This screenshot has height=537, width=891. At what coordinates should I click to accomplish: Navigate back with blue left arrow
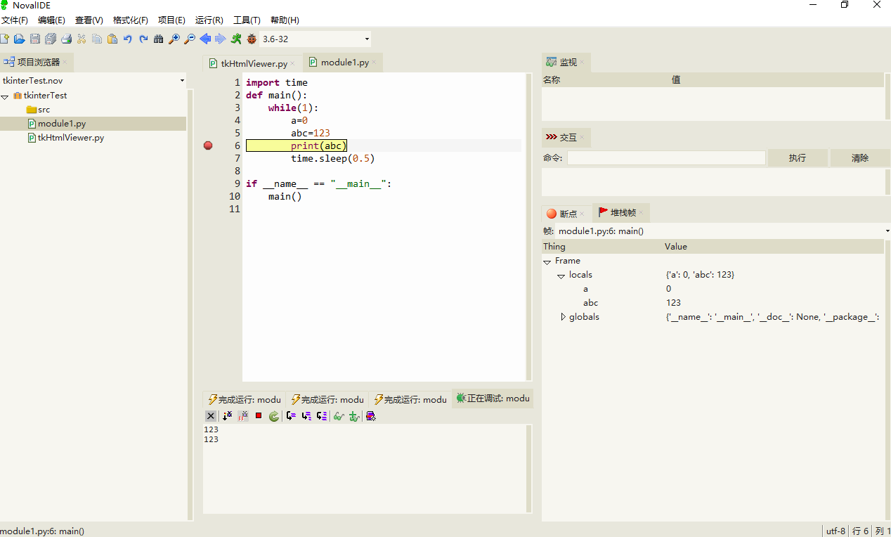(x=205, y=39)
